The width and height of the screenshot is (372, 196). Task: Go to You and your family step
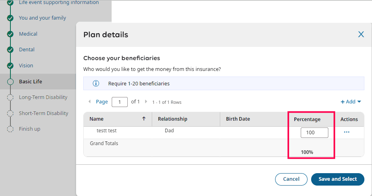click(42, 18)
